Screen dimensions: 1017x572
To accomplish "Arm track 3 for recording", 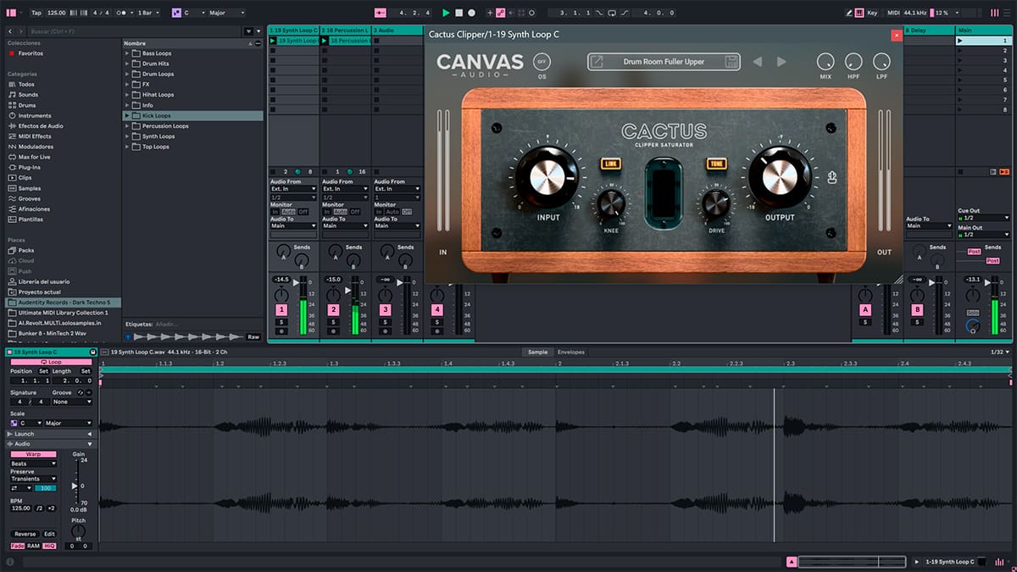I will [x=385, y=331].
